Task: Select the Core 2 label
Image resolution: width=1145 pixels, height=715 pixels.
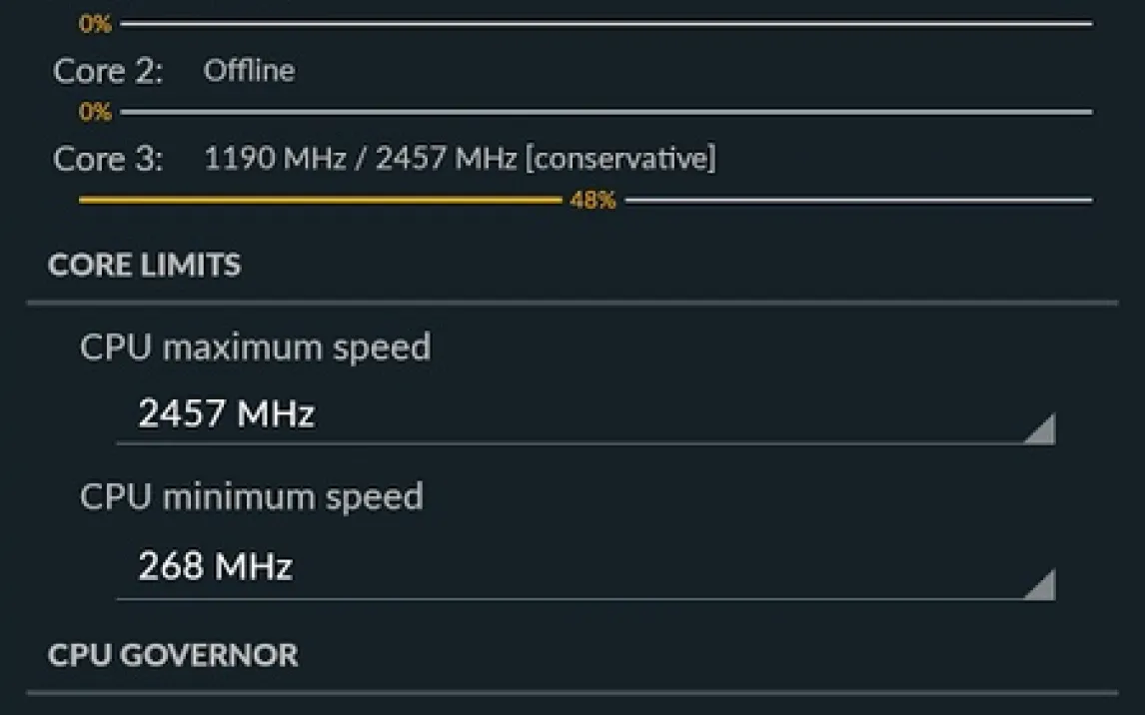Action: [108, 71]
